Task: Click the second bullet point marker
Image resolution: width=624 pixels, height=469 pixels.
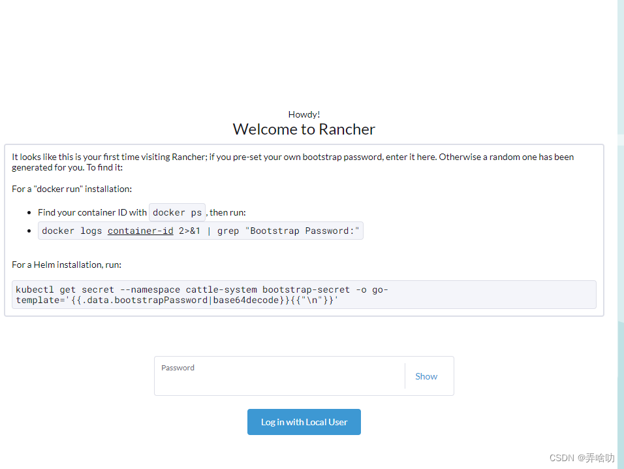Action: pos(29,231)
